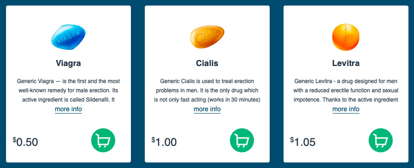Select the Levitra product title
Screen dimensions: 414x168
(346, 63)
